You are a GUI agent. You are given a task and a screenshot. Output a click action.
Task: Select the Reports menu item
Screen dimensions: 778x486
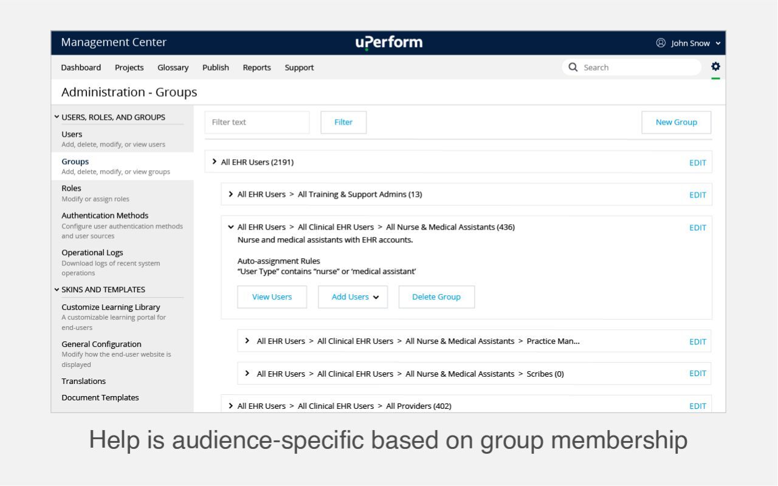(x=256, y=67)
